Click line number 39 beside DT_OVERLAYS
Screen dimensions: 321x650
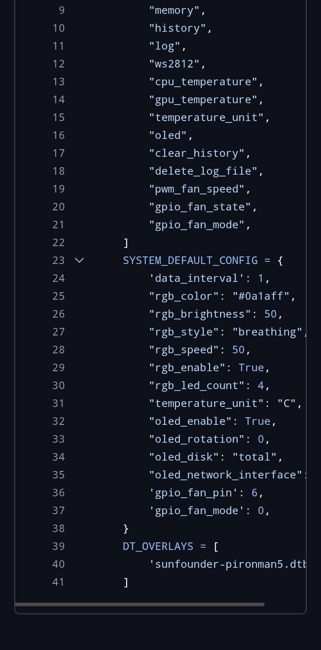click(x=58, y=546)
